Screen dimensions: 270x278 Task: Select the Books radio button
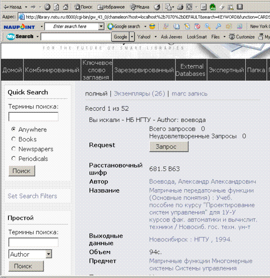[x=14, y=139]
